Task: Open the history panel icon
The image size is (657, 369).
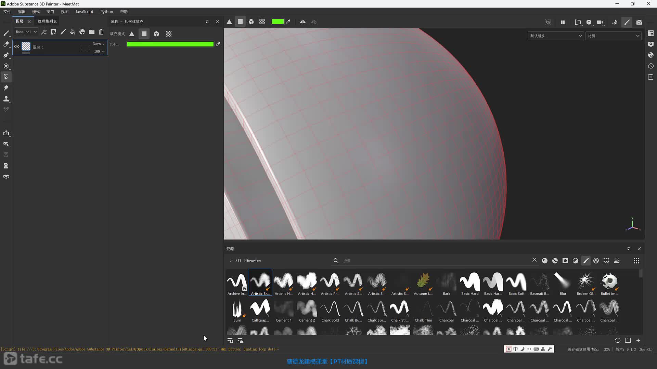Action: point(651,66)
